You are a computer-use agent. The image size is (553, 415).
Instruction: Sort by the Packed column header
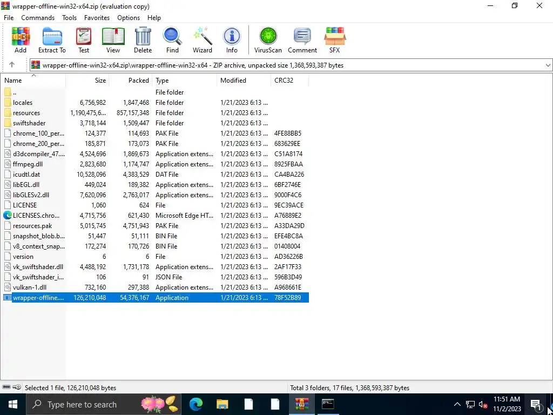point(131,81)
